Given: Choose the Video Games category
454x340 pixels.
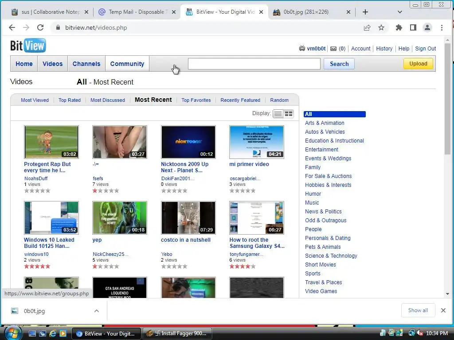Looking at the screenshot, I should 321,291.
